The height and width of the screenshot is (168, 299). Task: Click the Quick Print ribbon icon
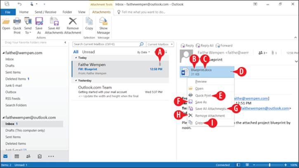[x=17, y=26]
